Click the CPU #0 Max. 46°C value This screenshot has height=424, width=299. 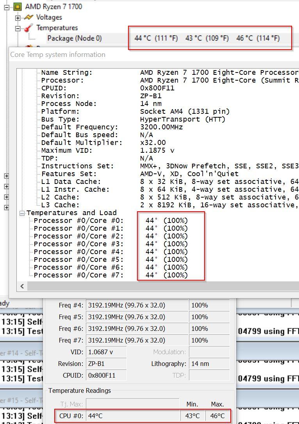(x=217, y=416)
